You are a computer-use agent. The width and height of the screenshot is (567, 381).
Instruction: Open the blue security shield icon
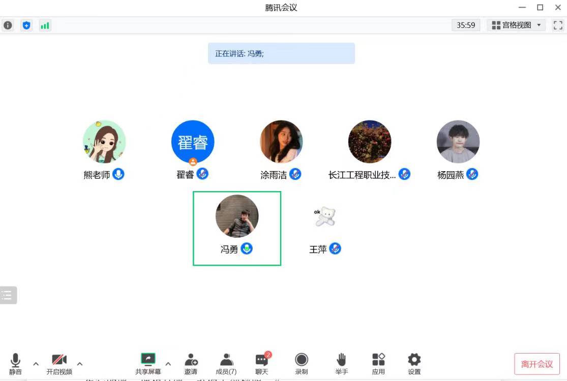pos(26,25)
